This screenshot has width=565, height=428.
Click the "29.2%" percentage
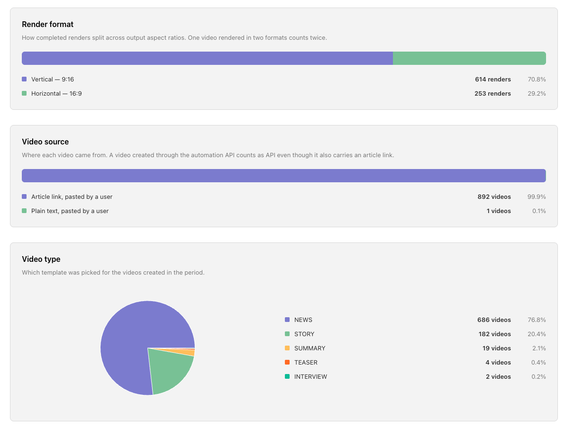pyautogui.click(x=537, y=94)
